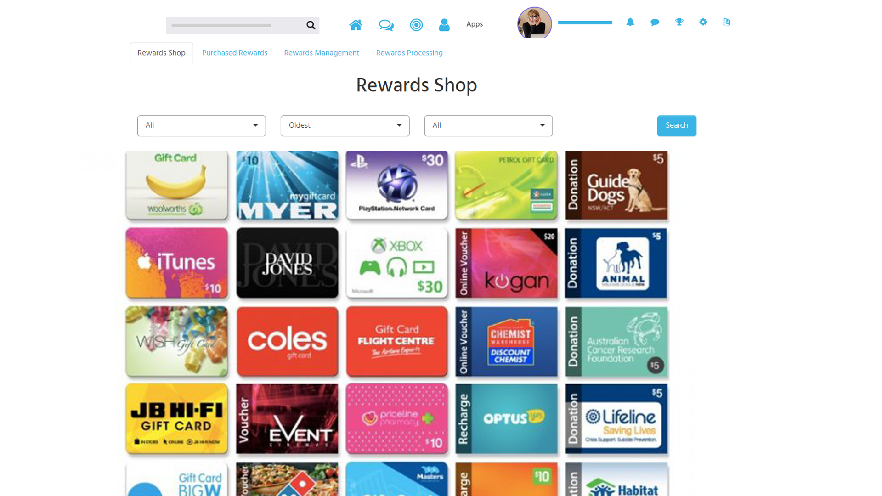Switch to Purchased Rewards tab

click(235, 53)
